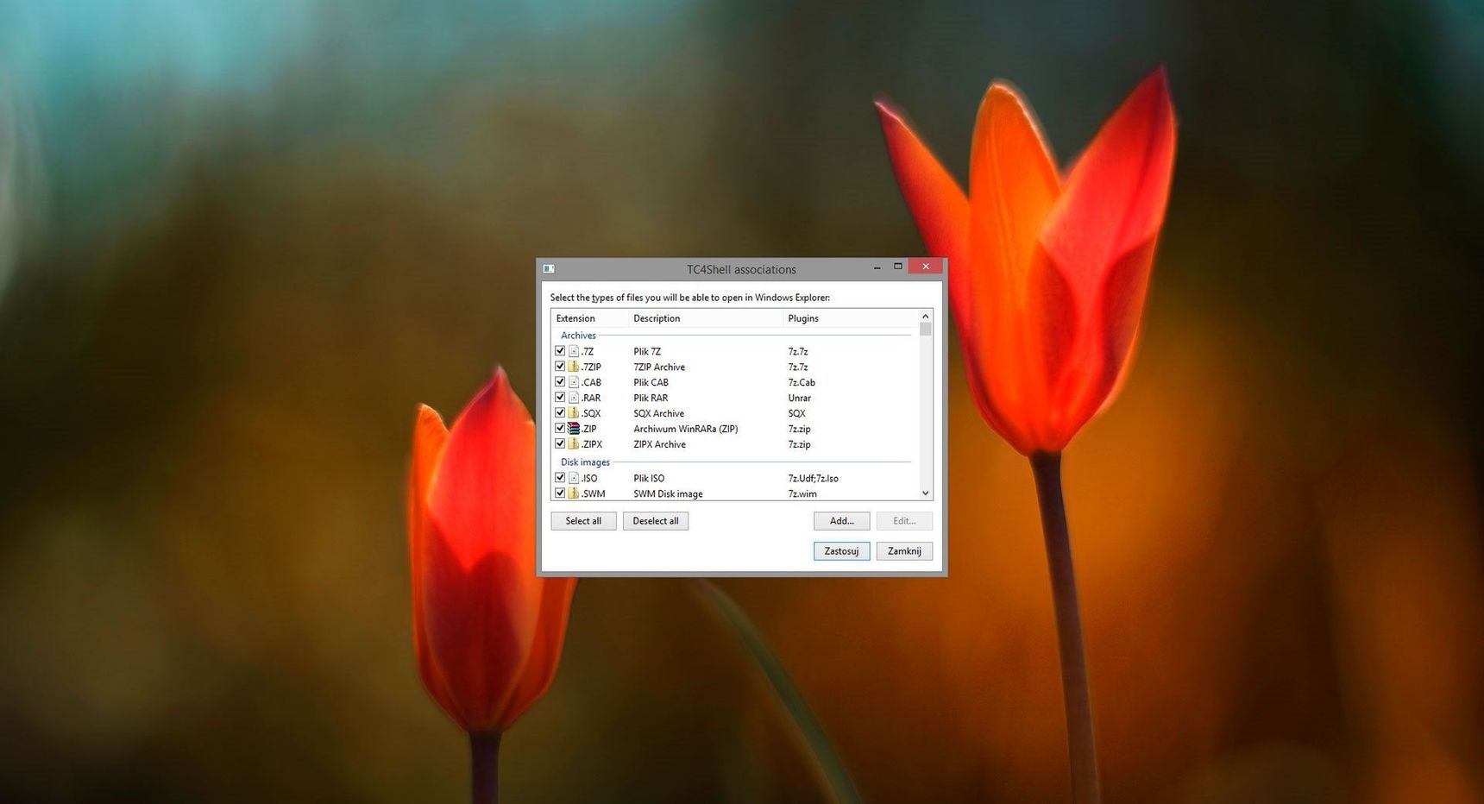Maximize the TC4Shell associations window
This screenshot has height=804, width=1484.
897,267
